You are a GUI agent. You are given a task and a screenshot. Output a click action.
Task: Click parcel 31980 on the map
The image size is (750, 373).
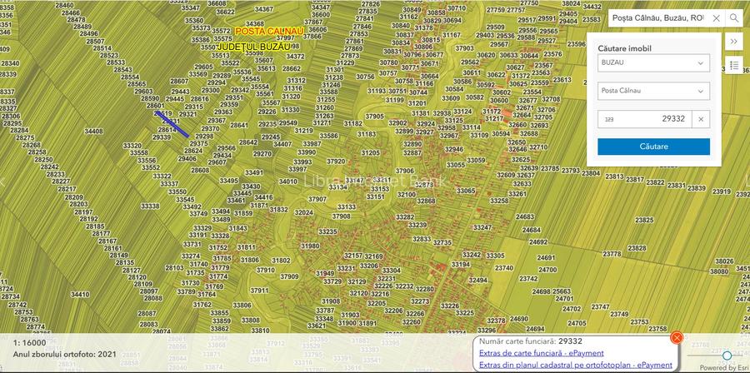309,246
